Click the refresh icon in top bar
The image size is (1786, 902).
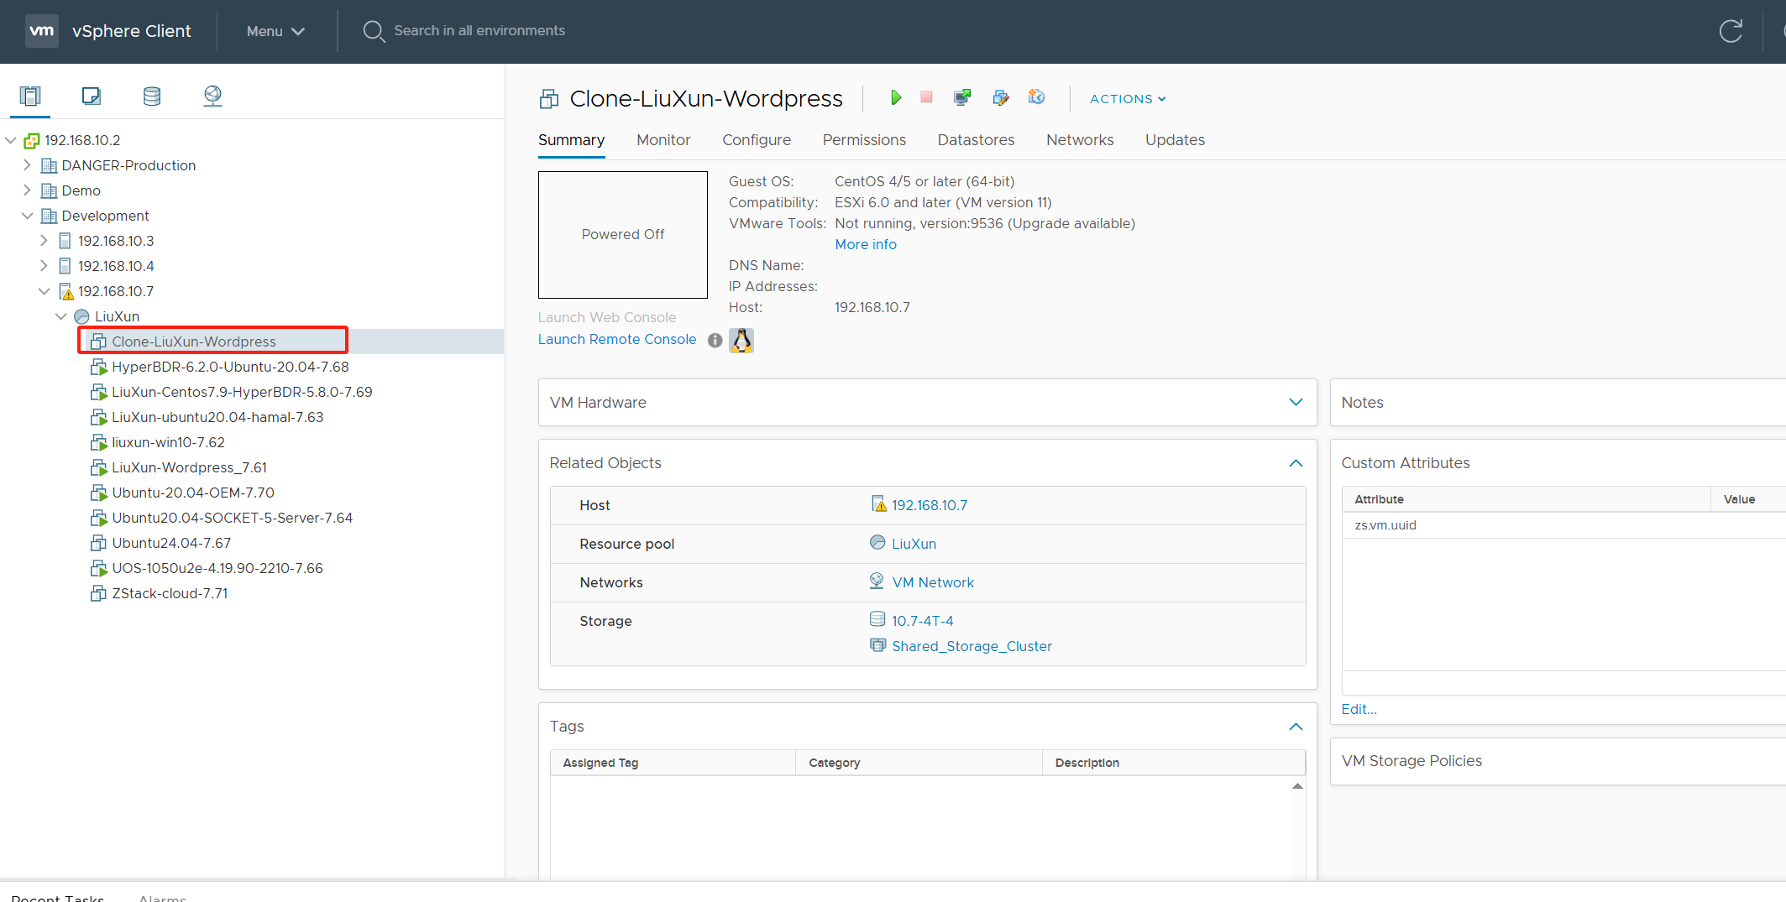click(x=1731, y=31)
